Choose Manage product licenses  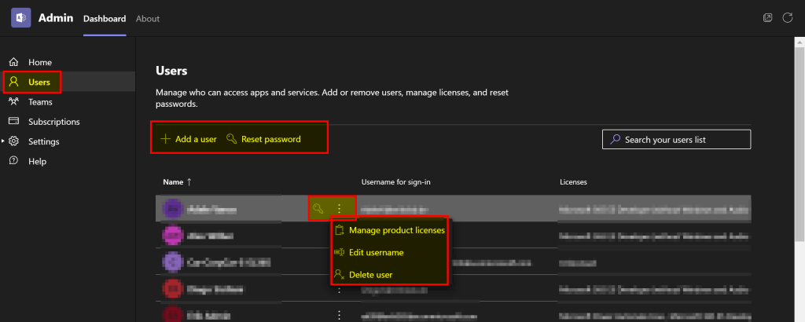396,231
